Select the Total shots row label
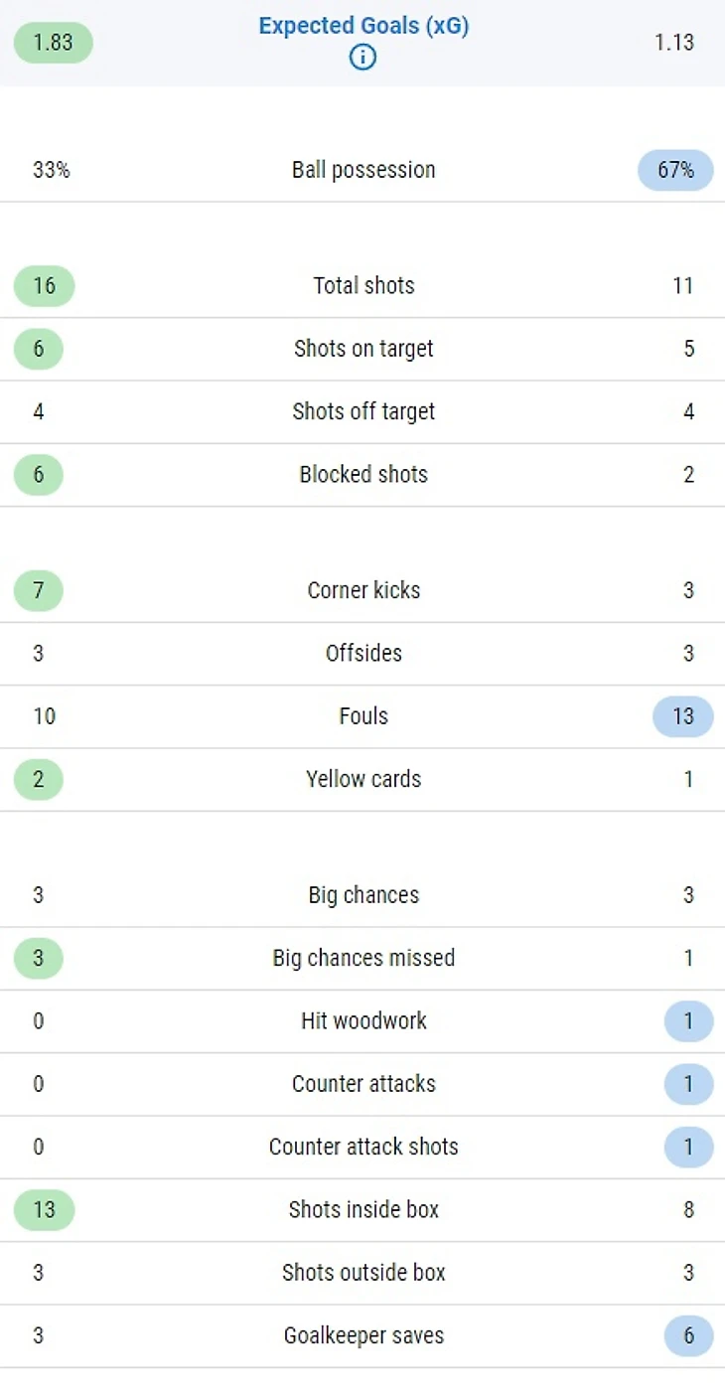Image resolution: width=725 pixels, height=1393 pixels. click(363, 286)
